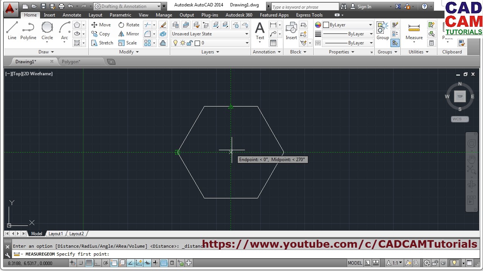Switch to the Layout1 tab

point(55,234)
